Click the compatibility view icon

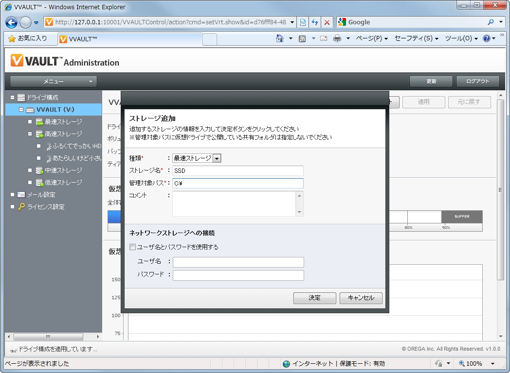(303, 22)
